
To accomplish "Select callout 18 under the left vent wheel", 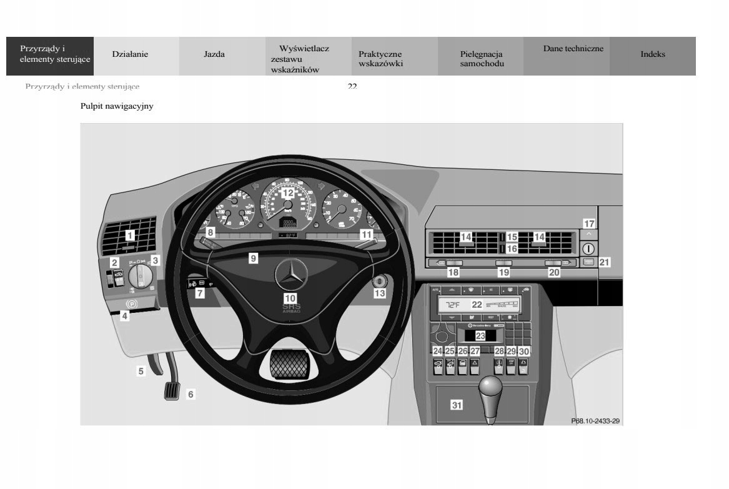I will (x=454, y=272).
